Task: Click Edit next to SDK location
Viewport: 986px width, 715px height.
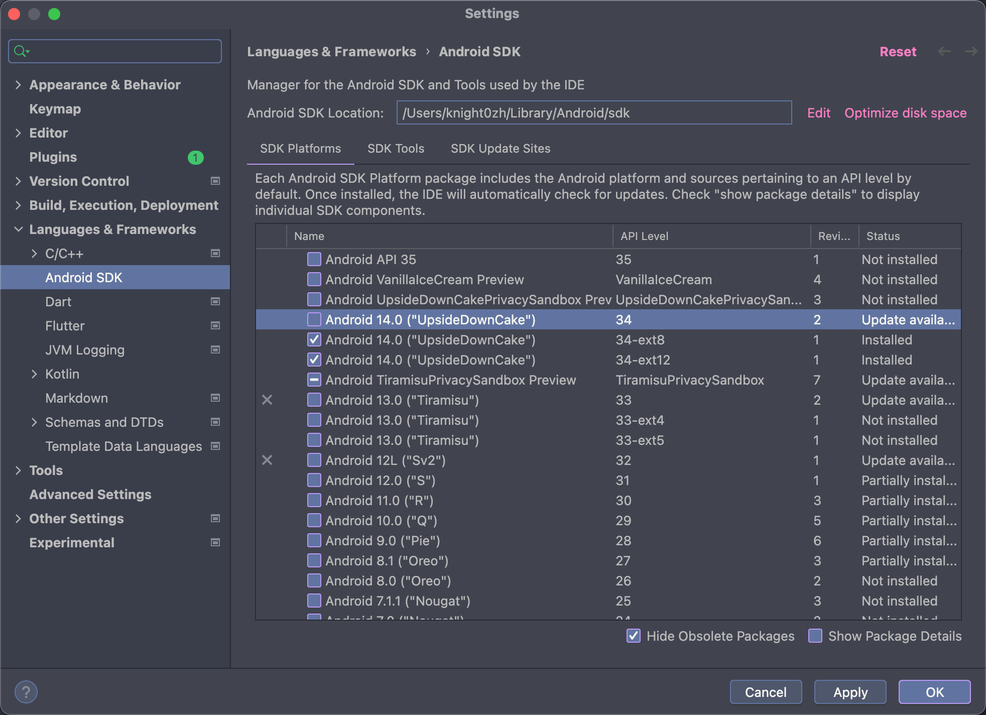Action: click(818, 113)
